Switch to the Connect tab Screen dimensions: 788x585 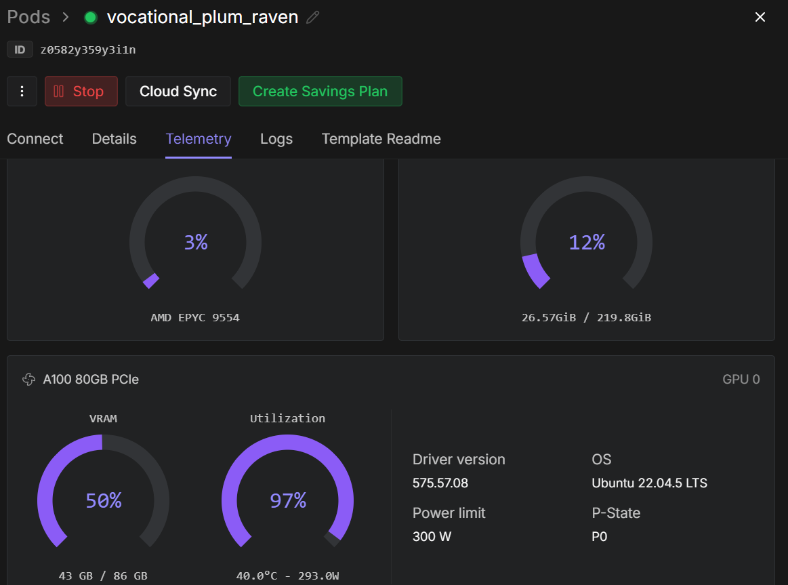pos(35,139)
